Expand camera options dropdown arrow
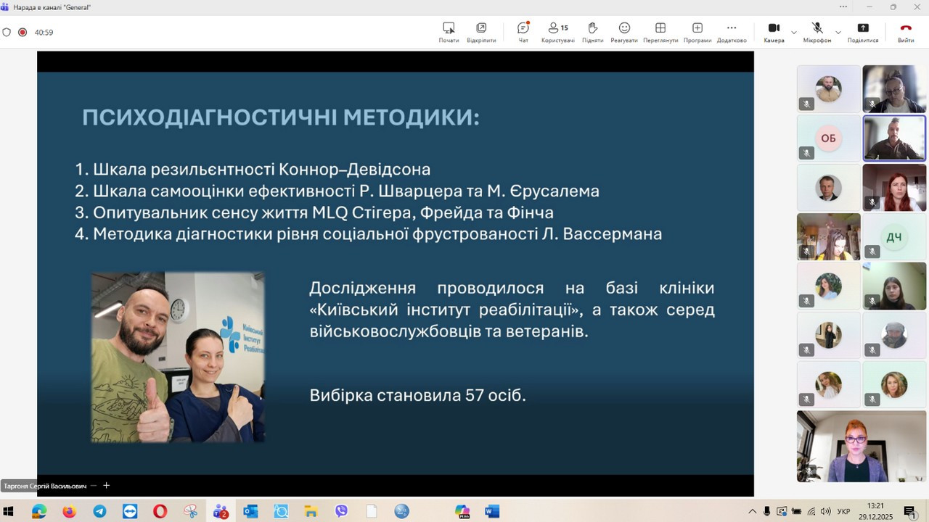The height and width of the screenshot is (522, 929). click(x=793, y=33)
